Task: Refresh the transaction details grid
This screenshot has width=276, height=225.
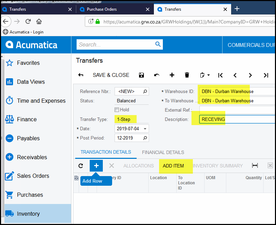Action: coord(81,166)
